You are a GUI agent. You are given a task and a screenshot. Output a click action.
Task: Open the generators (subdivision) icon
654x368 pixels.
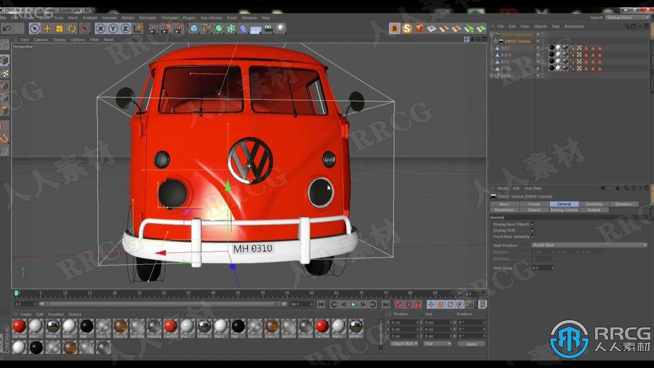pos(219,29)
